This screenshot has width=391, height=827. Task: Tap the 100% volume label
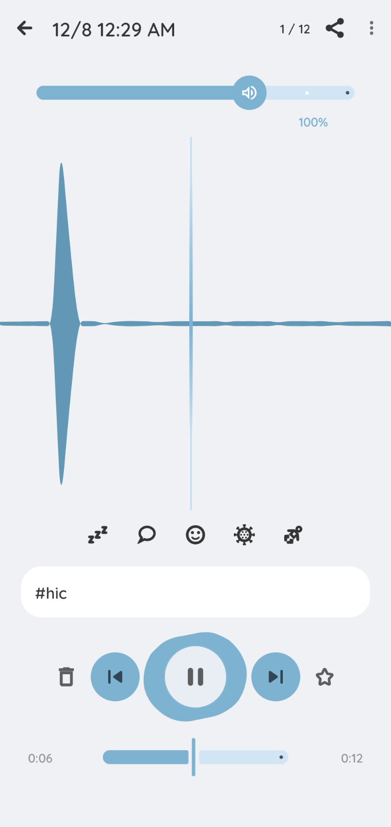313,122
